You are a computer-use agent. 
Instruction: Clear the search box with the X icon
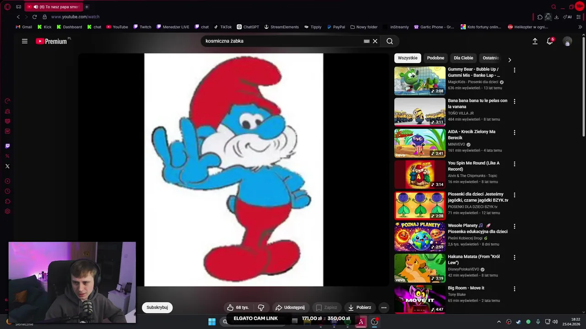coord(375,41)
